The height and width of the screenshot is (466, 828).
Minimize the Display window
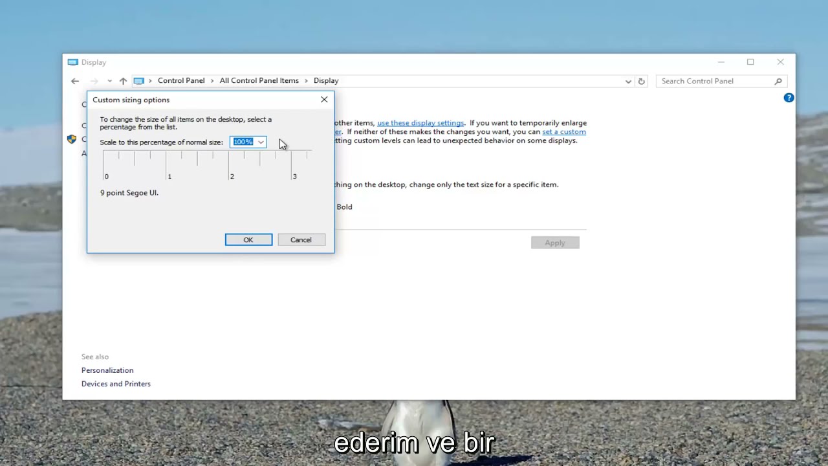[721, 62]
